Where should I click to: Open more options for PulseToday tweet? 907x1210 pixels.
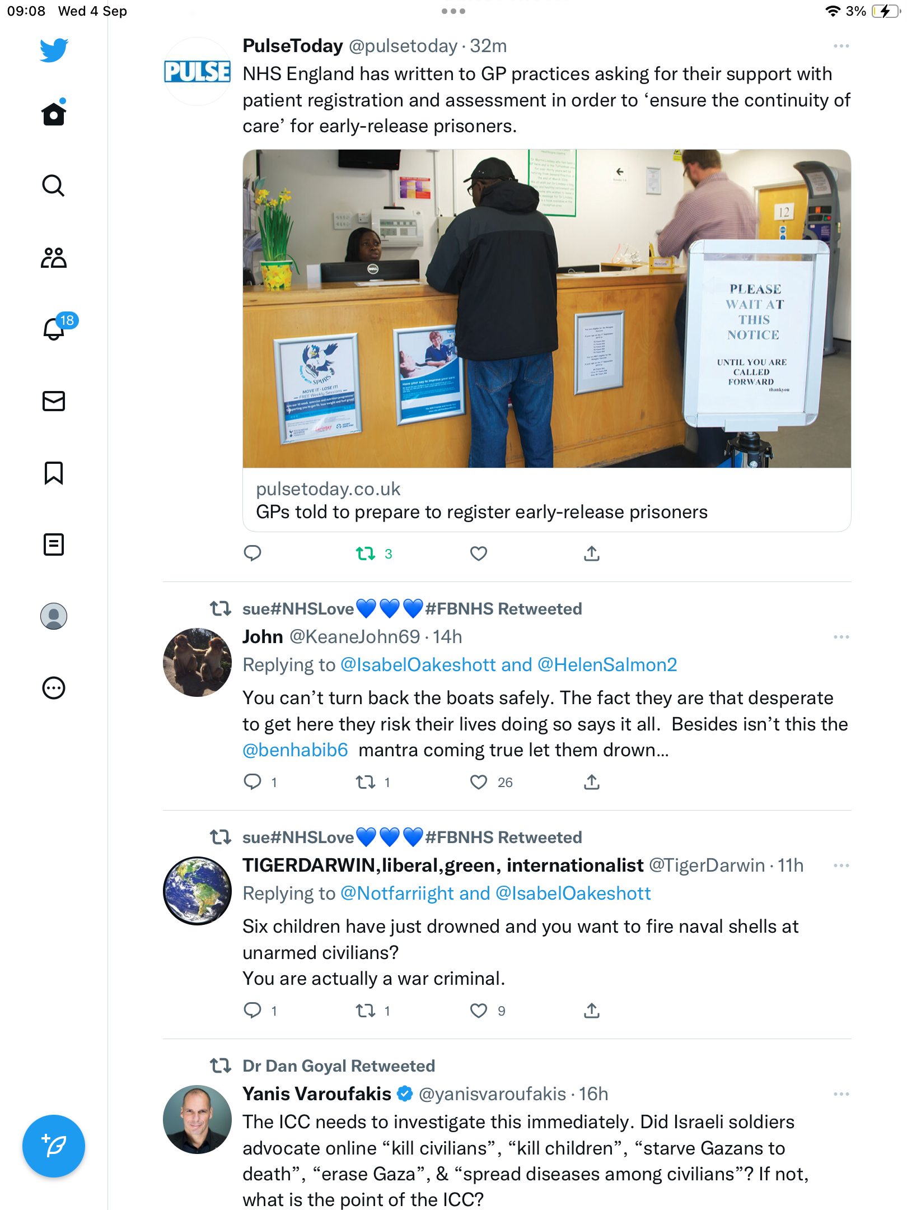pyautogui.click(x=841, y=46)
